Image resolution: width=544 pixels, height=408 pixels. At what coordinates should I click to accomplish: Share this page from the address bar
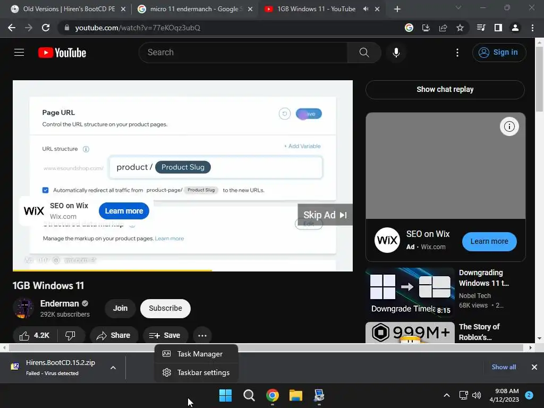pyautogui.click(x=443, y=28)
